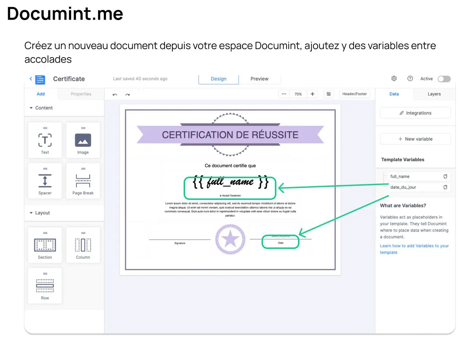This screenshot has height=342, width=465.
Task: Copy the date_du_jour variable
Action: 445,187
